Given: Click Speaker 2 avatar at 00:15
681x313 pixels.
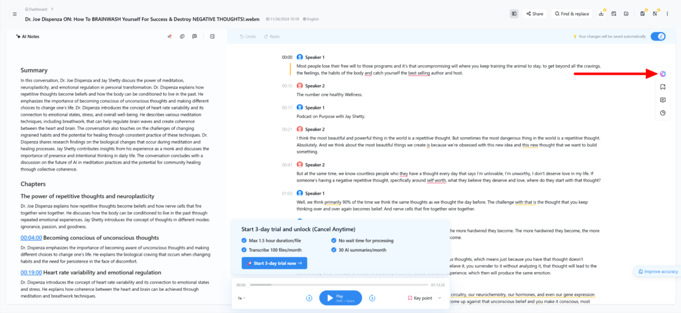Looking at the screenshot, I should click(300, 86).
